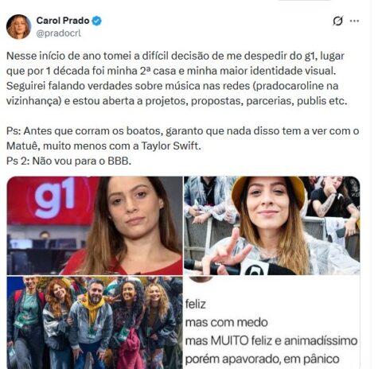Click the g1 logo in the photo
Viewport: 378px width, 369px height.
click(x=56, y=197)
